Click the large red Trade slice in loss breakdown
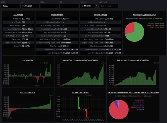 pyautogui.click(x=119, y=112)
